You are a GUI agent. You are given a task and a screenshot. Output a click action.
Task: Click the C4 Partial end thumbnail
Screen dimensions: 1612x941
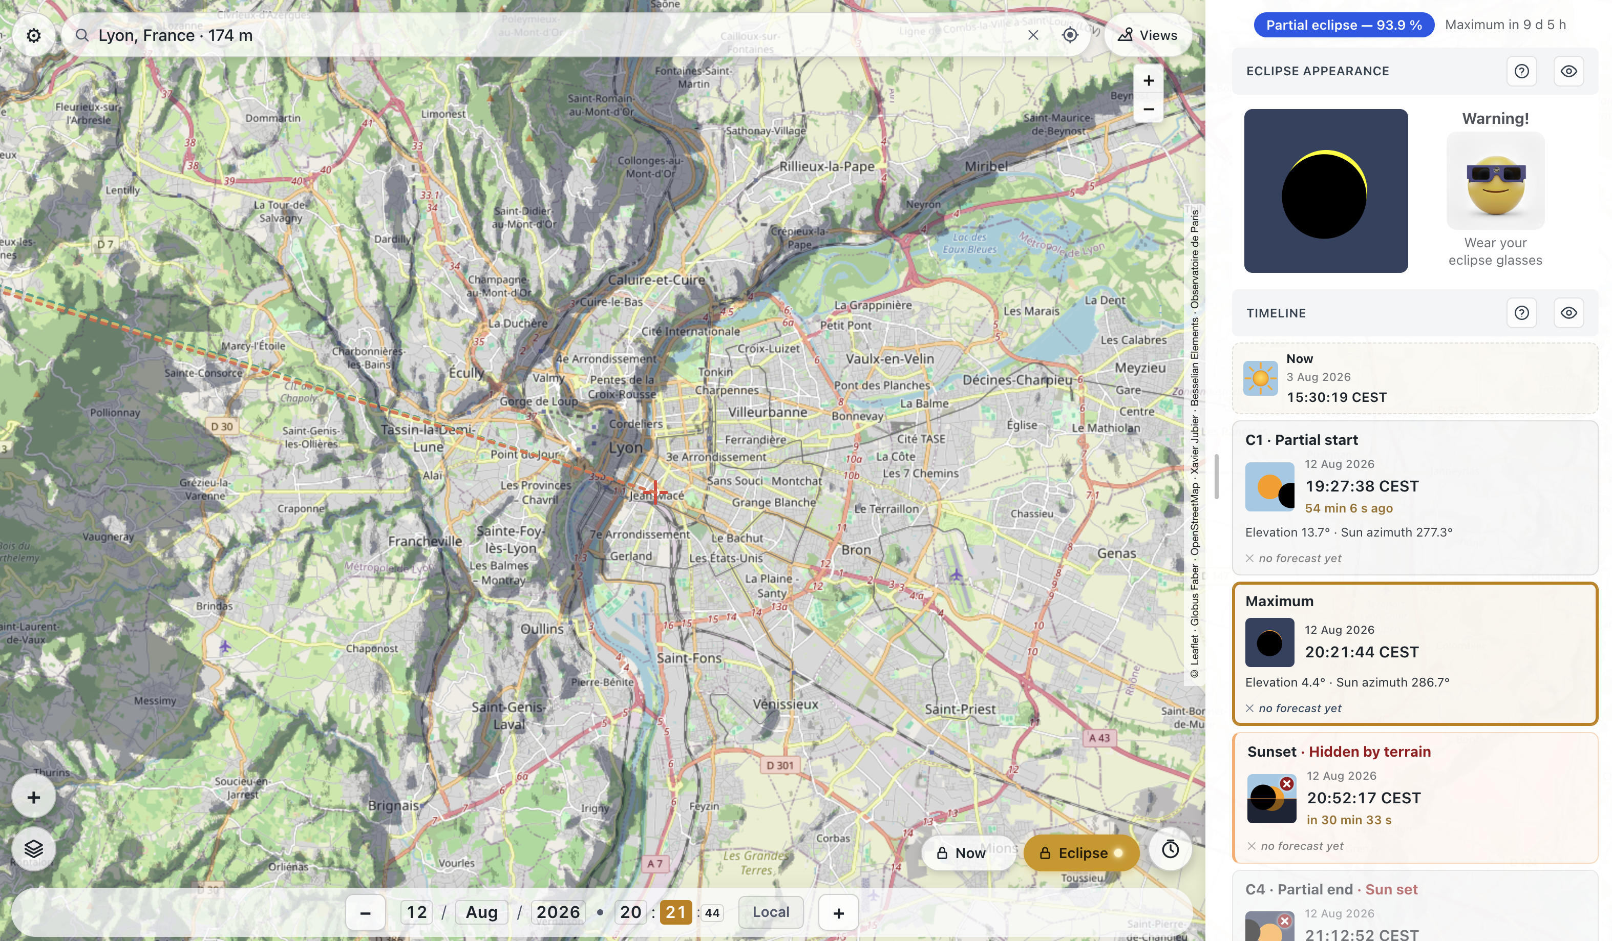[1270, 926]
